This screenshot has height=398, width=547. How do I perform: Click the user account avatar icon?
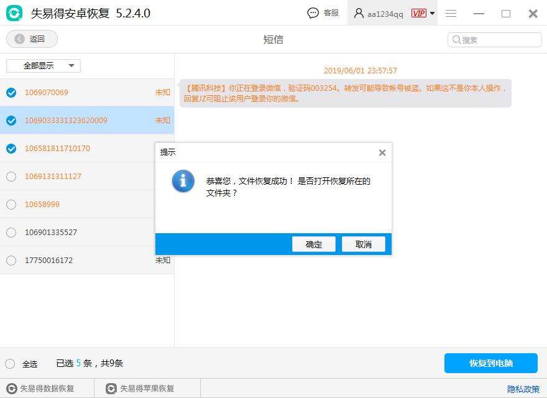tap(359, 13)
